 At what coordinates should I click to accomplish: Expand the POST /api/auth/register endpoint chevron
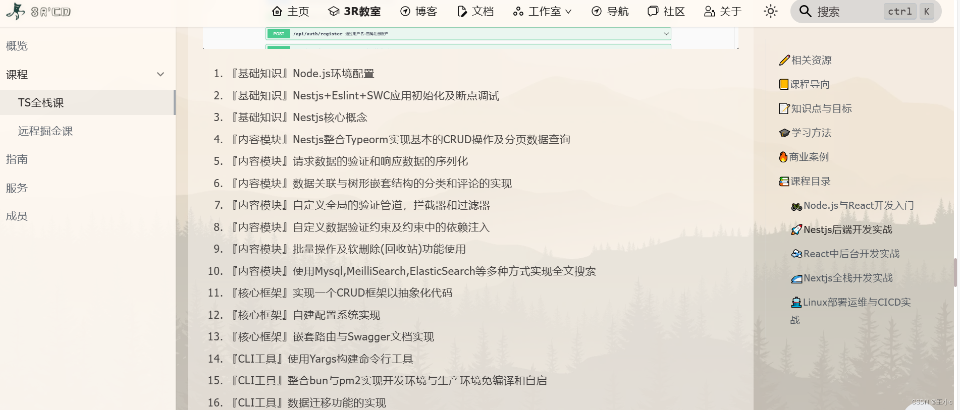pos(666,34)
